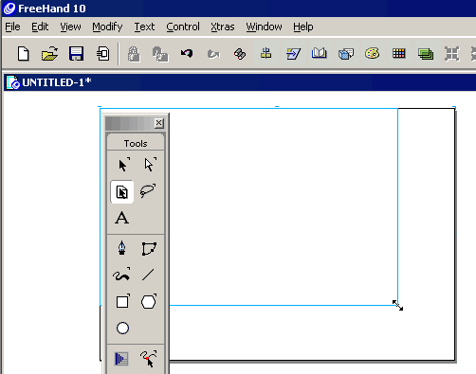Select the Pencil freehand tool
This screenshot has height=374, width=476.
tap(121, 275)
